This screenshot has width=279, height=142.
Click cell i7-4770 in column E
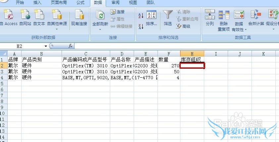(x=146, y=77)
